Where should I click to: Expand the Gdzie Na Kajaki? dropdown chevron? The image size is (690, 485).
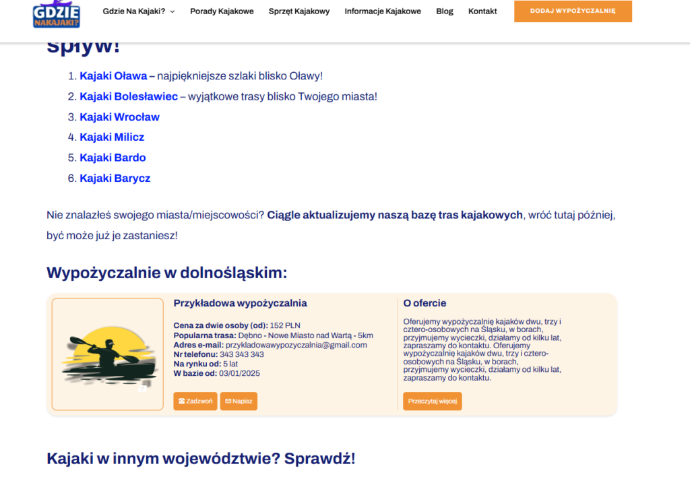pyautogui.click(x=172, y=11)
